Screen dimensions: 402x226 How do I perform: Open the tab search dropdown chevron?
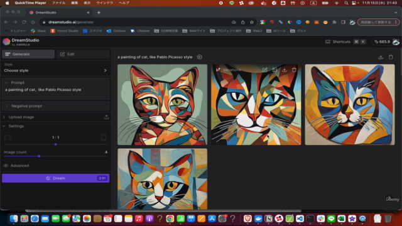pyautogui.click(x=396, y=13)
